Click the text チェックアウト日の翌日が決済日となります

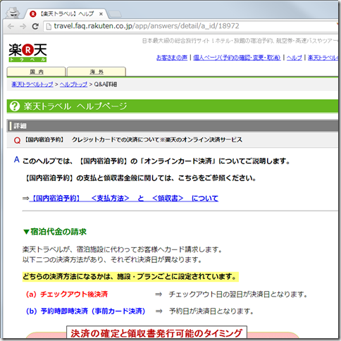(x=238, y=294)
